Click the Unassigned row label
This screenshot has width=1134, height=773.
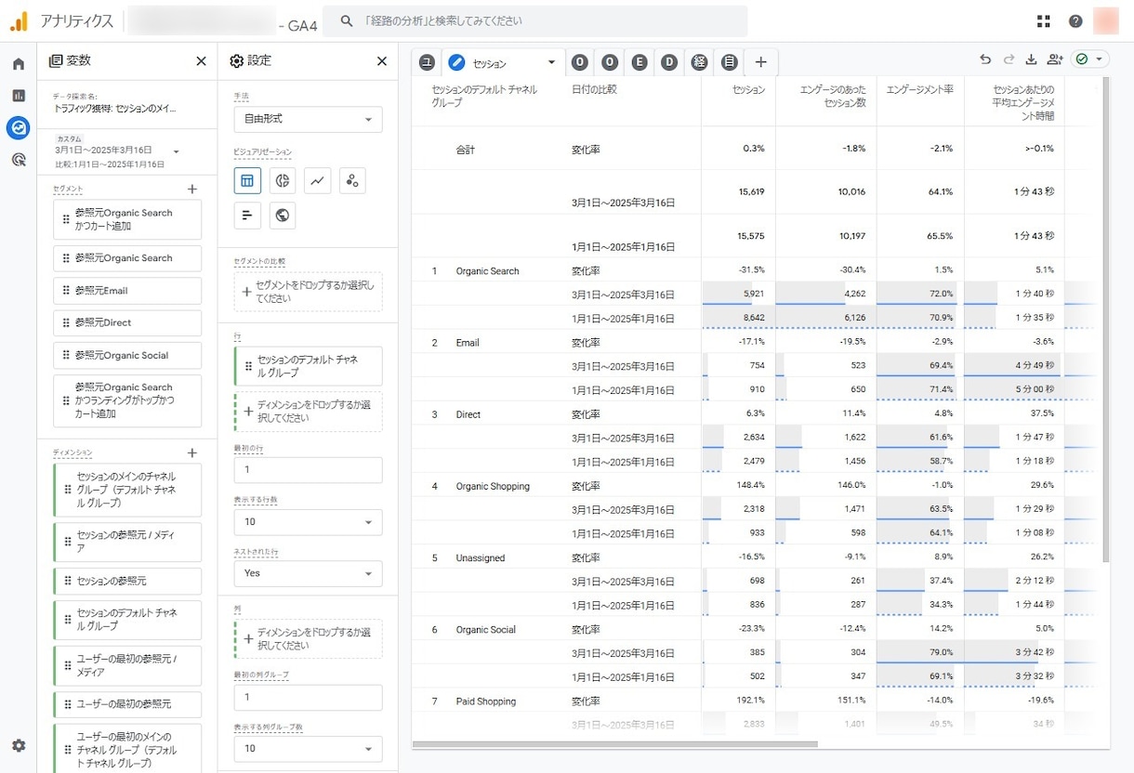point(481,558)
